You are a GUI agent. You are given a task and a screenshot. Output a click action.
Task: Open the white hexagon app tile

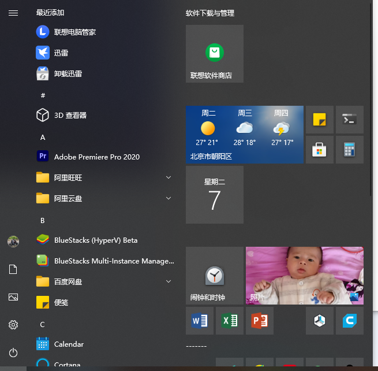coord(320,321)
